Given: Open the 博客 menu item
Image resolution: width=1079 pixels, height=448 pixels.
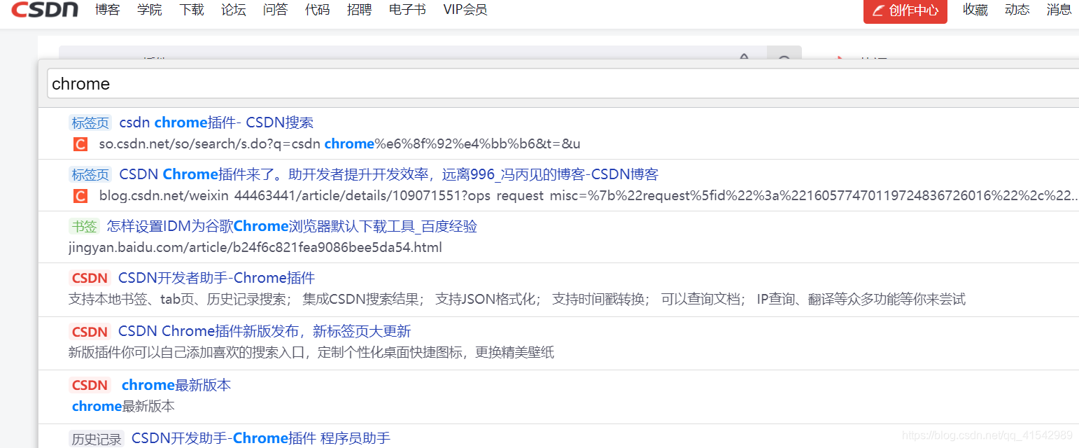Looking at the screenshot, I should tap(108, 10).
